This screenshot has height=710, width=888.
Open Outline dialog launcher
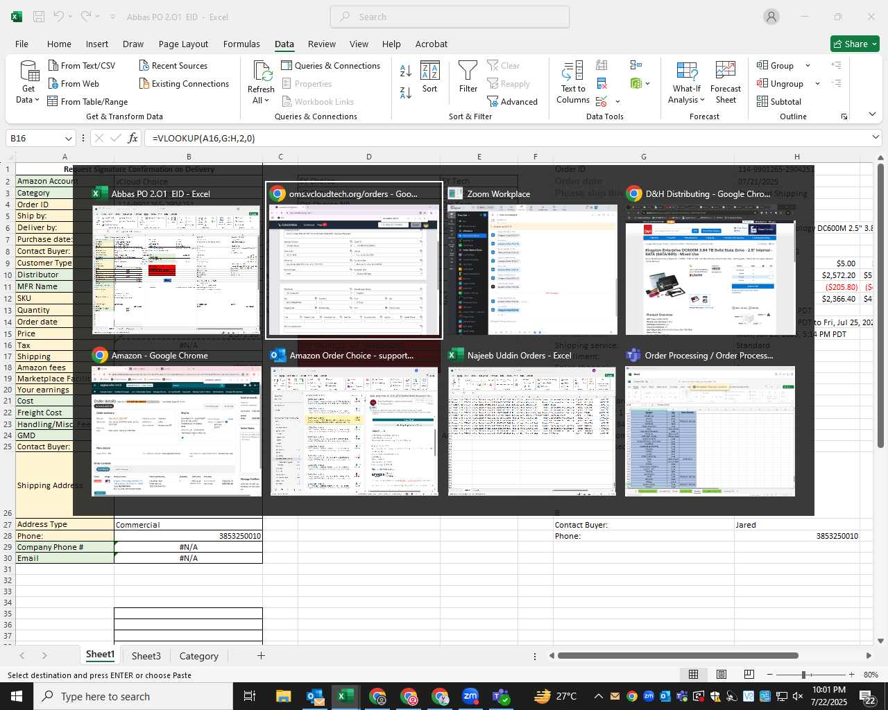(844, 116)
